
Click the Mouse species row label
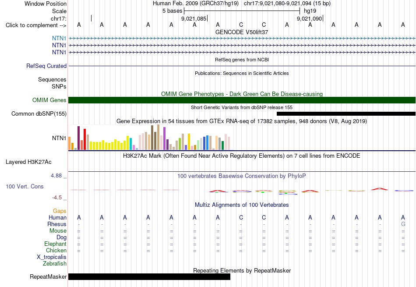58,231
